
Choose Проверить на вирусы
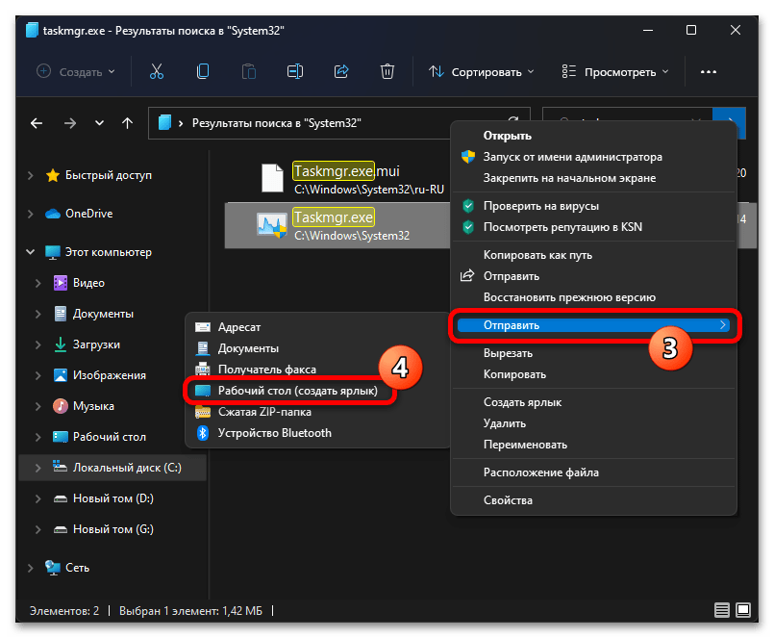(x=594, y=206)
